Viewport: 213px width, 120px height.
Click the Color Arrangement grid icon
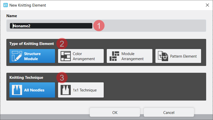pyautogui.click(x=66, y=56)
